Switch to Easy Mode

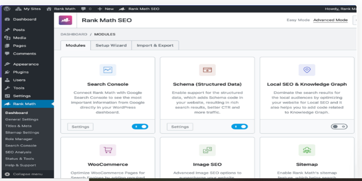[x=298, y=20]
